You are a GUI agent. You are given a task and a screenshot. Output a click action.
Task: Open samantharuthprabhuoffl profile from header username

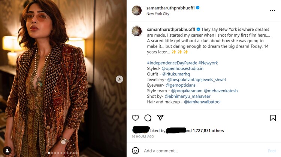(x=170, y=7)
